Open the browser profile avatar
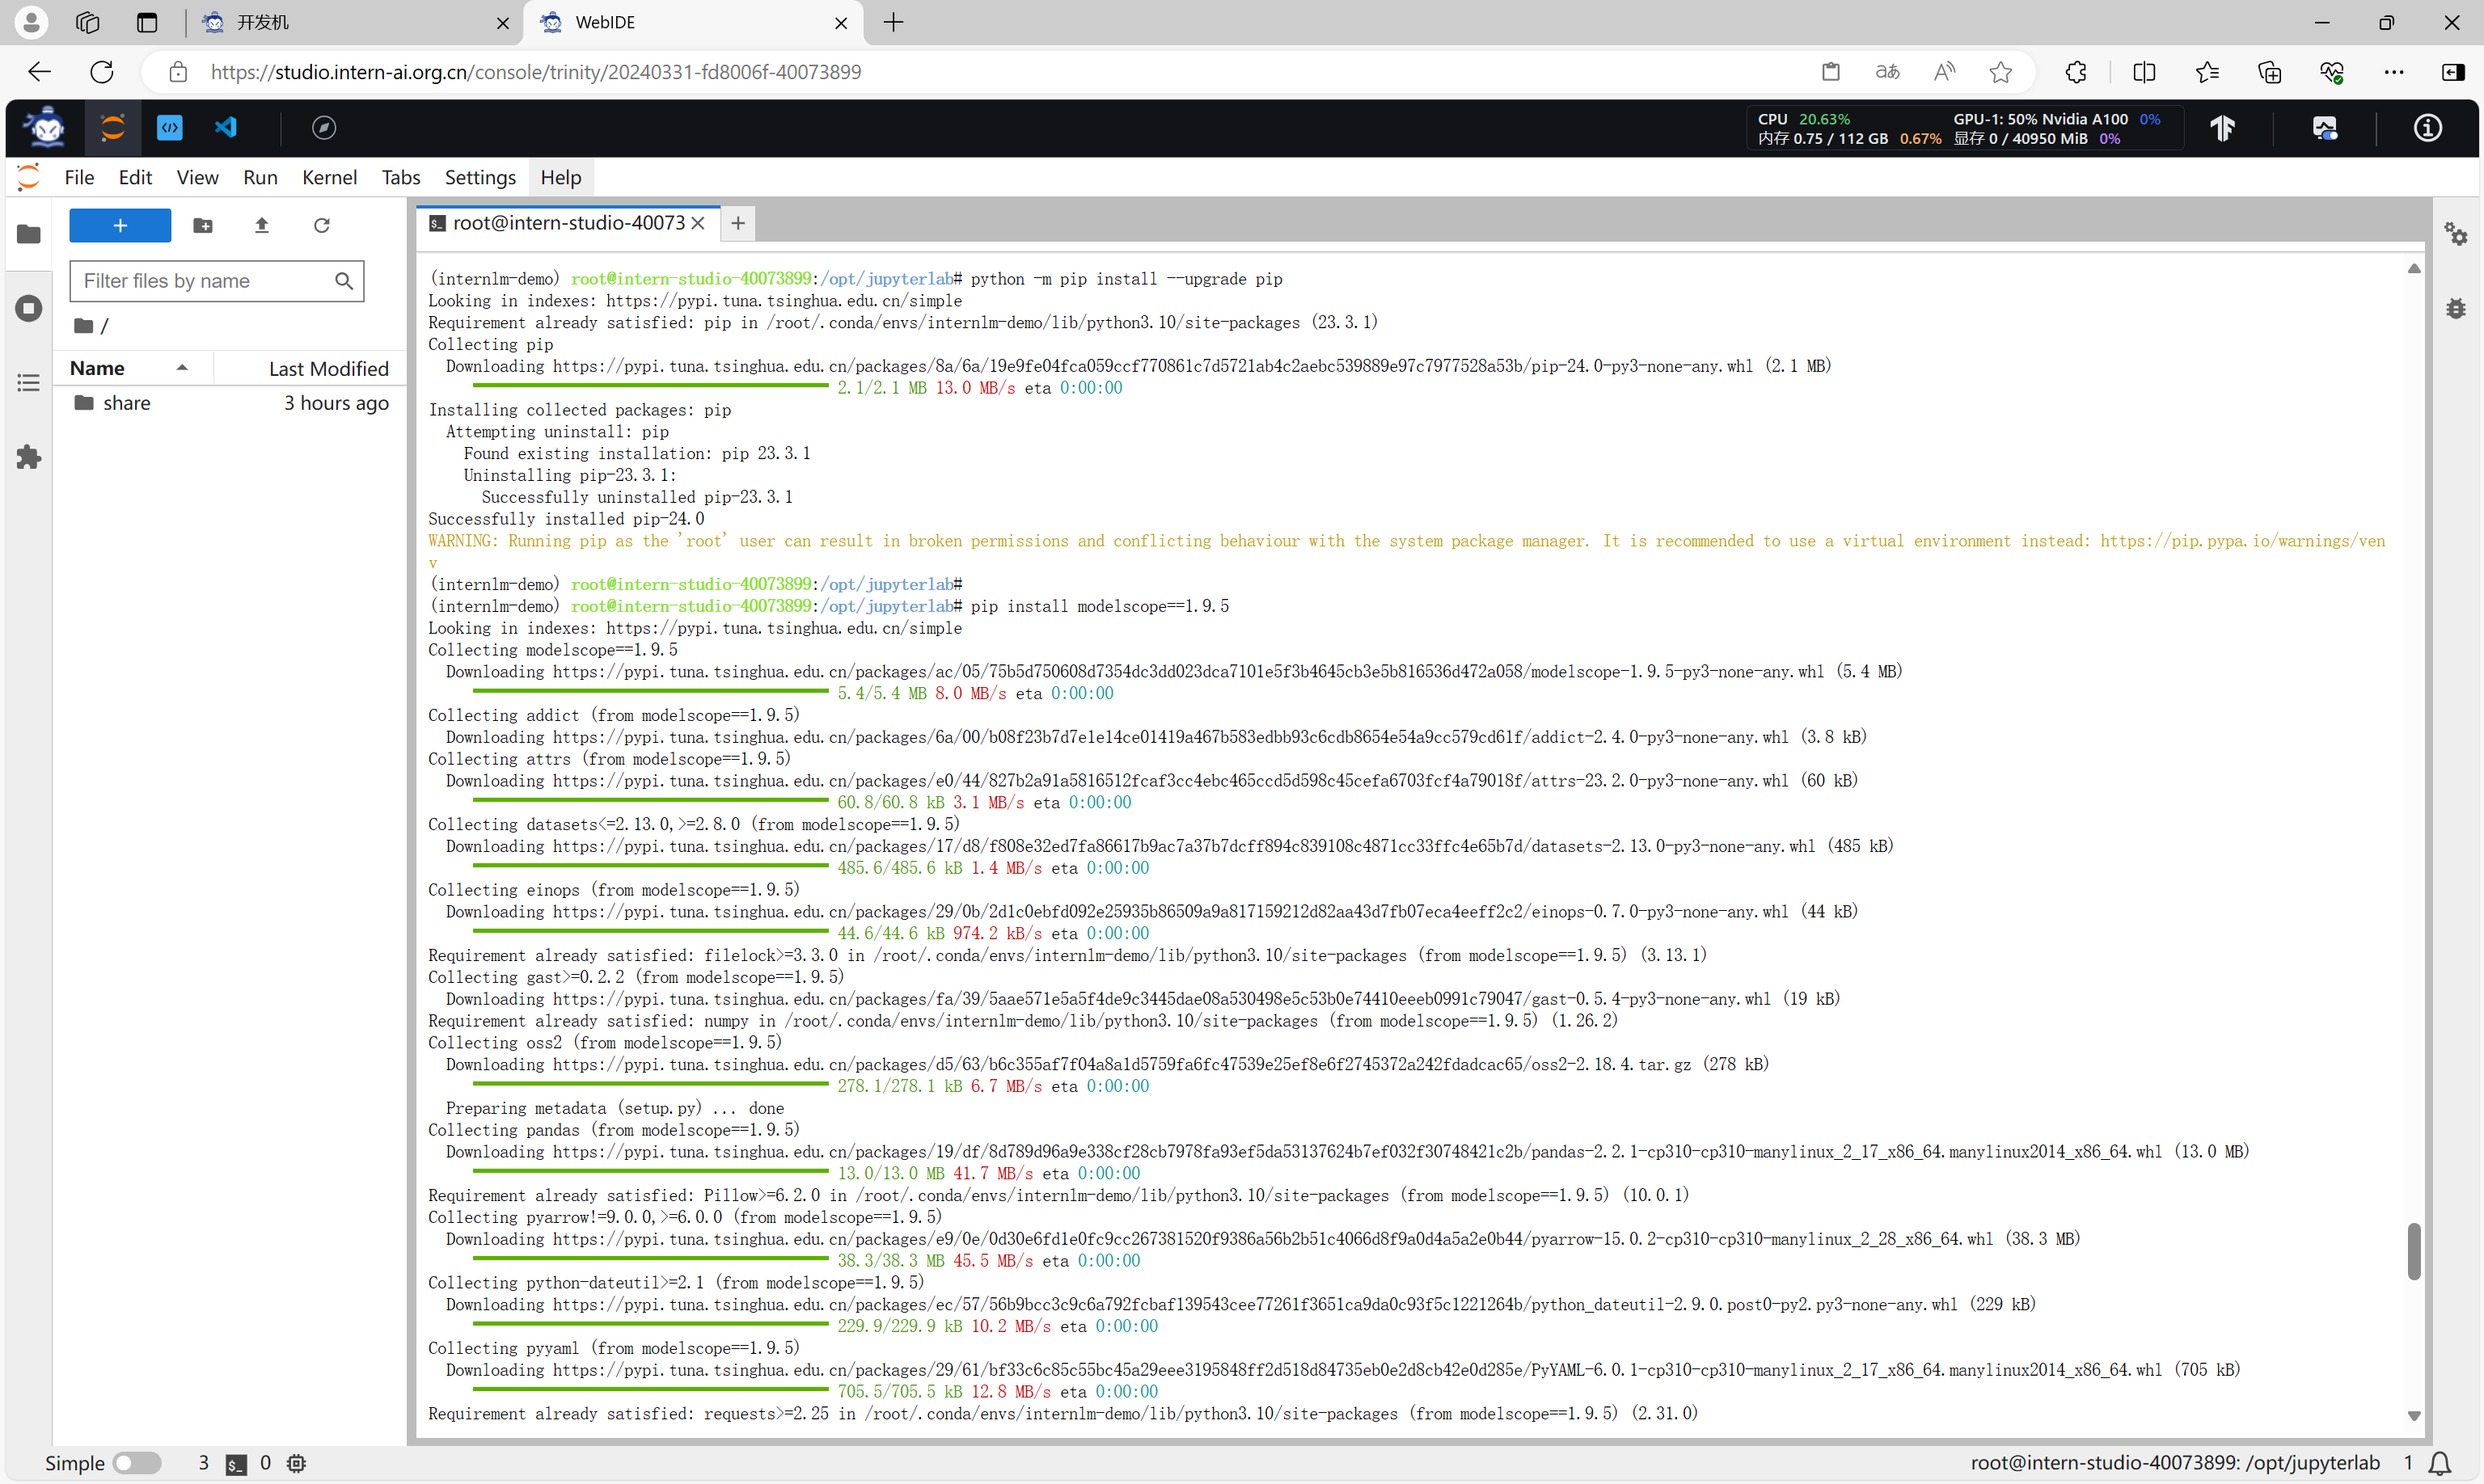The image size is (2484, 1484). point(31,22)
